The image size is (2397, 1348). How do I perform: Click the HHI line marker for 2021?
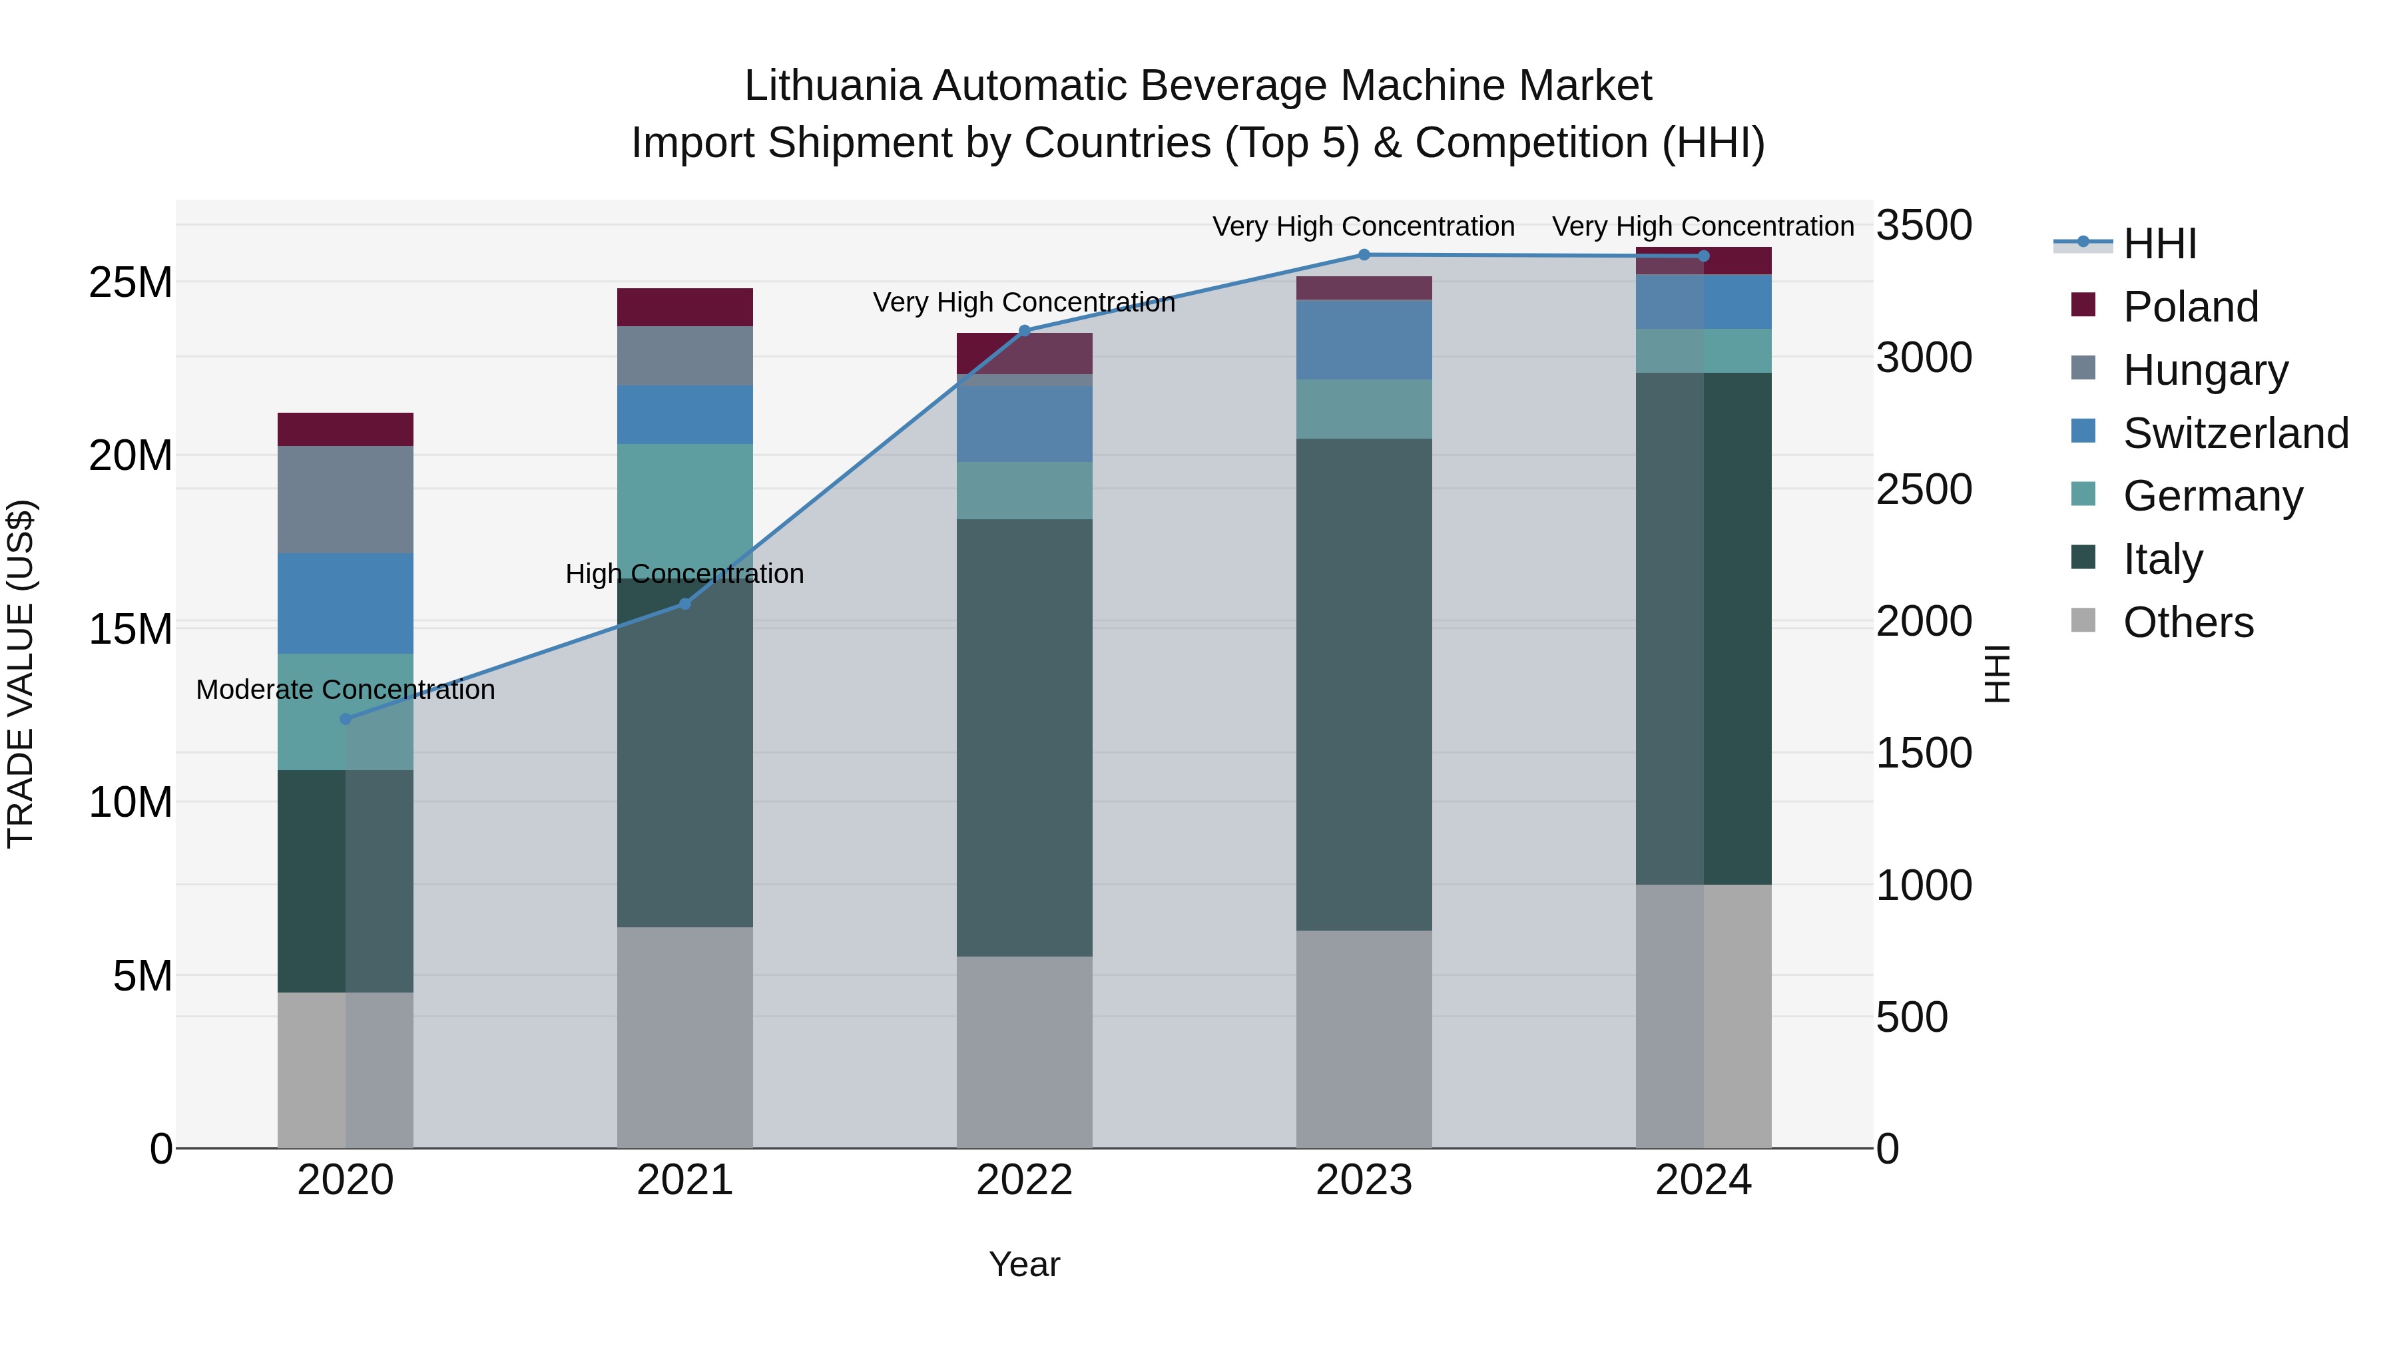point(685,604)
